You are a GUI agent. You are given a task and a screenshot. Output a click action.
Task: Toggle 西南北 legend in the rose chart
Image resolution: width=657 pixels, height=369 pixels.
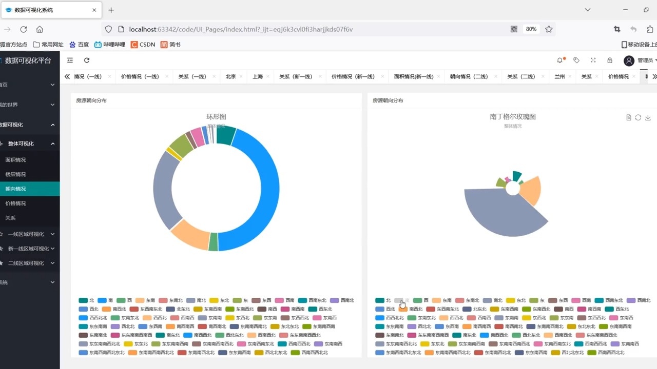639,300
